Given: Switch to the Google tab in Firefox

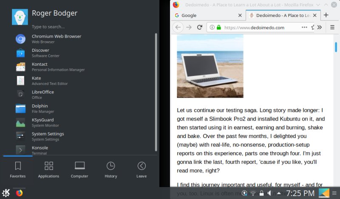Looking at the screenshot, I should (208, 15).
